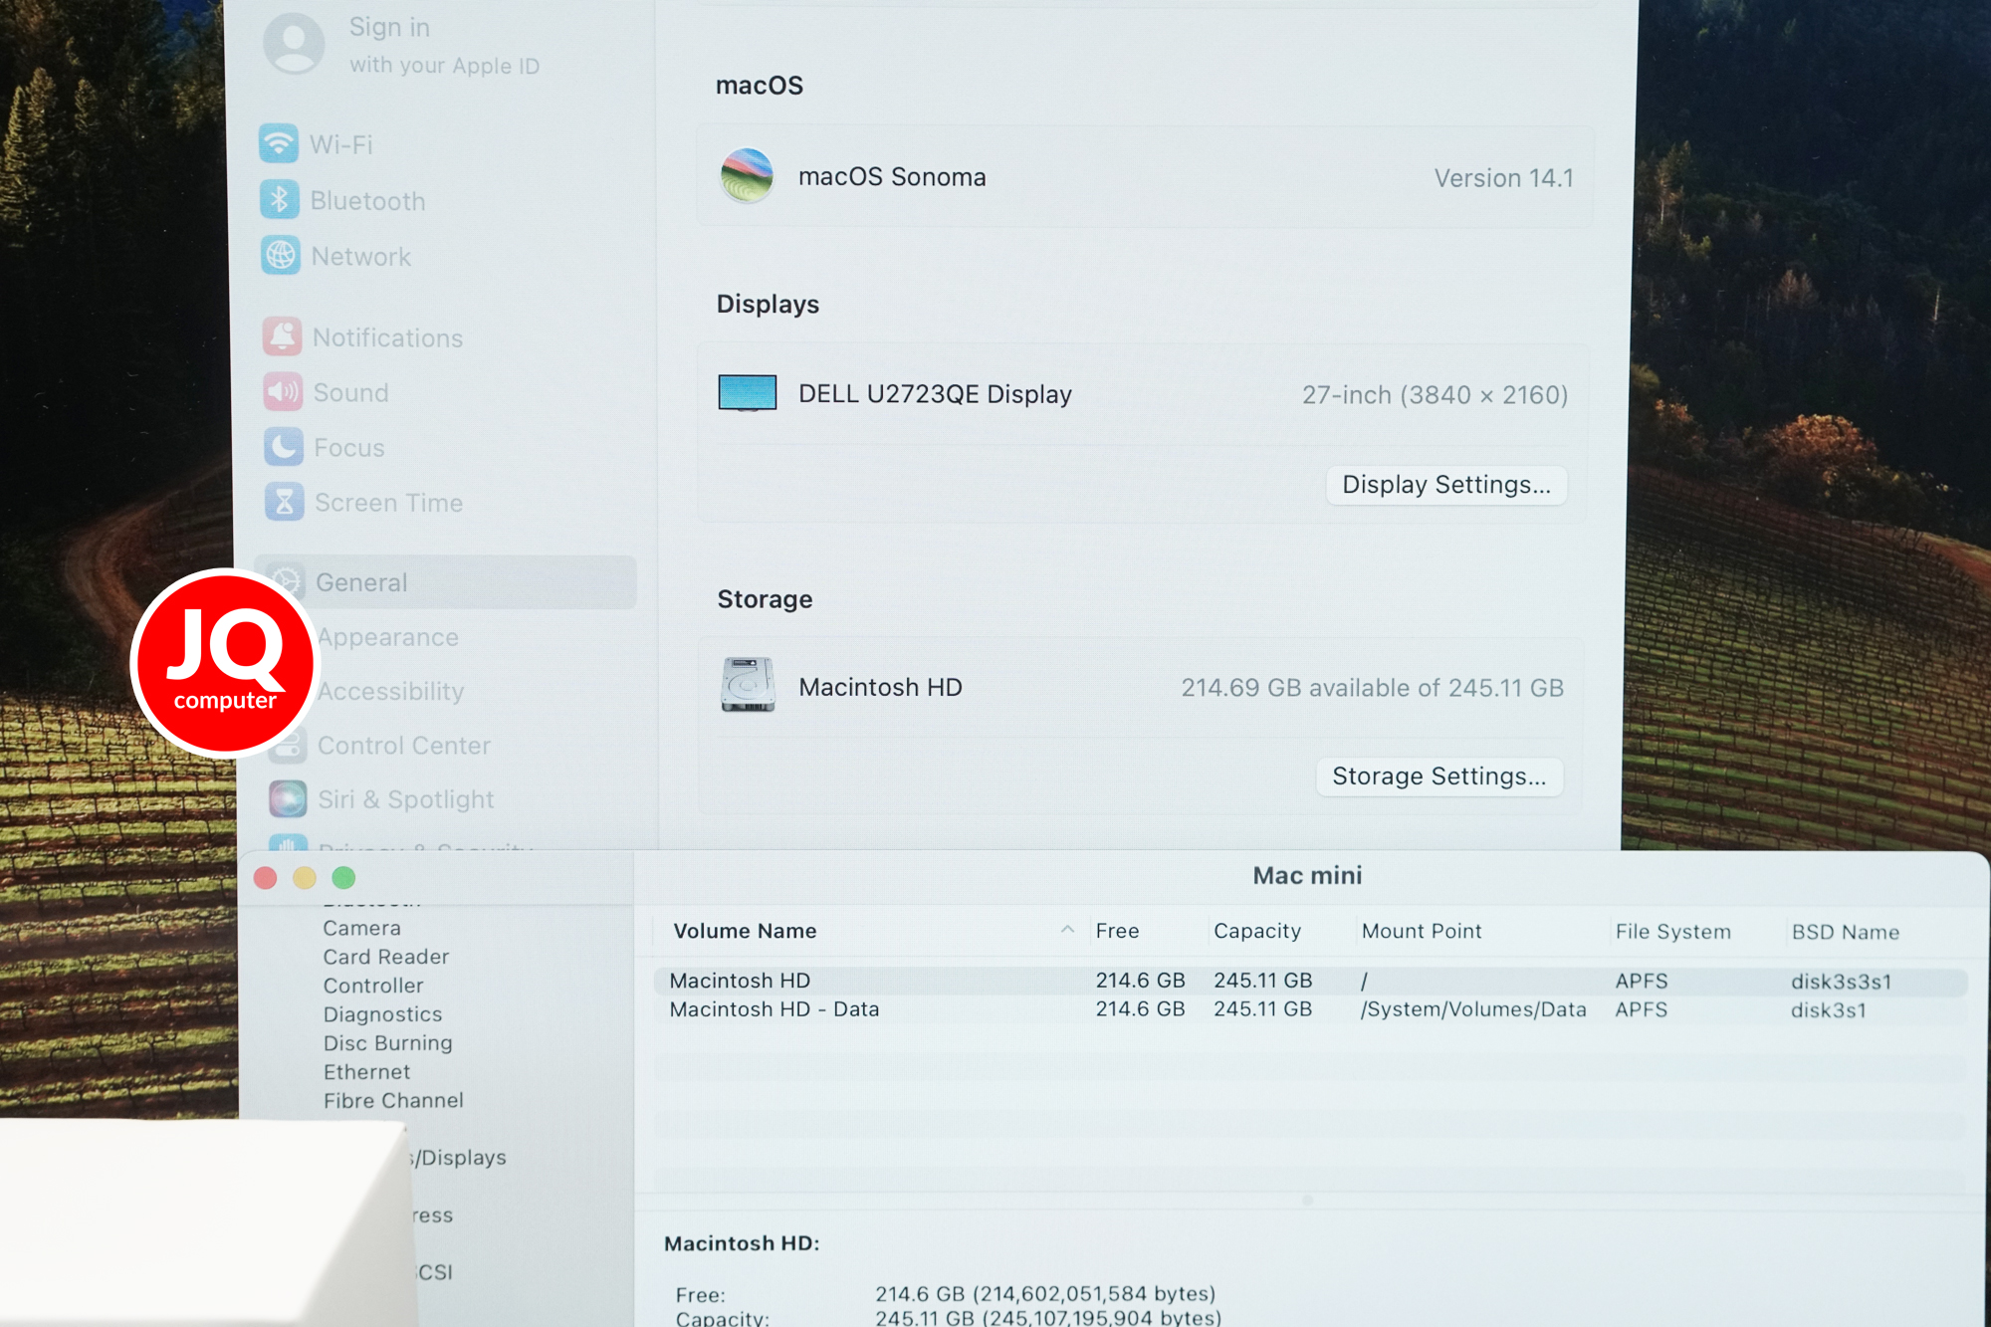The width and height of the screenshot is (1991, 1327).
Task: Sort by the Capacity column header
Action: (1257, 931)
